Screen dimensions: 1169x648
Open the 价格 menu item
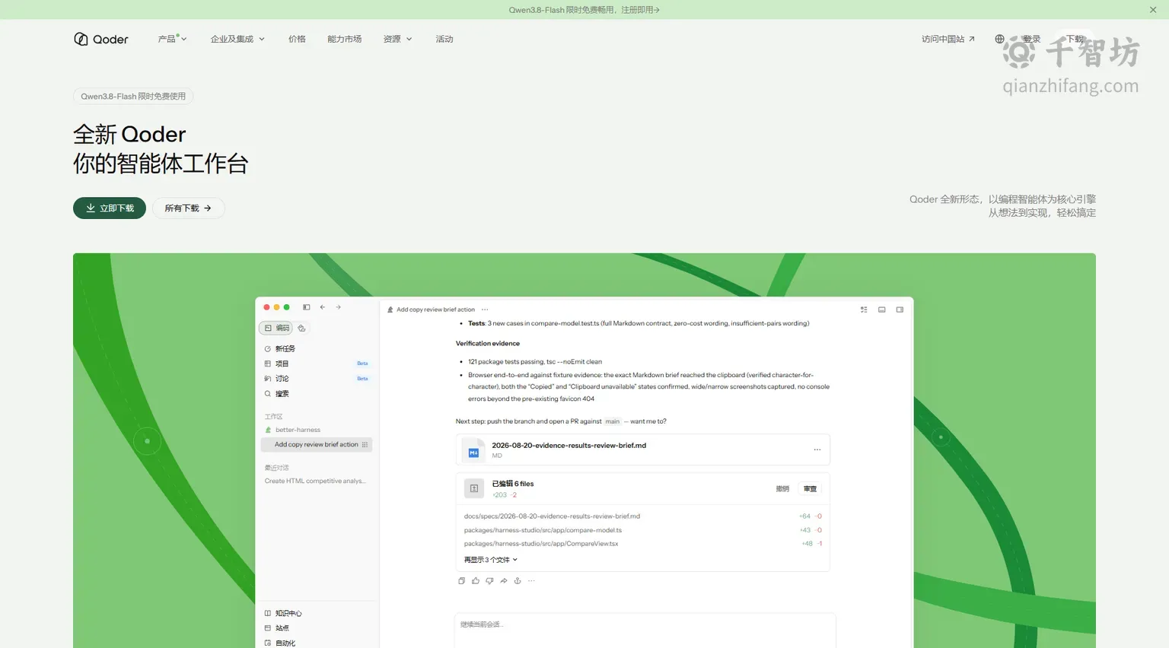(297, 39)
